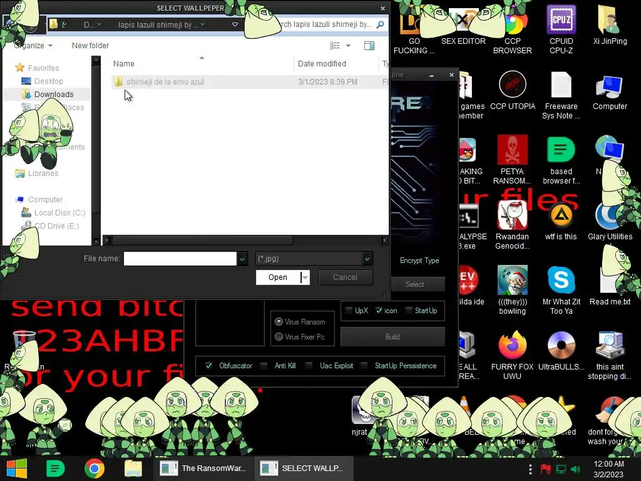
Task: Select the Virus Ransom radio button
Action: tap(279, 322)
